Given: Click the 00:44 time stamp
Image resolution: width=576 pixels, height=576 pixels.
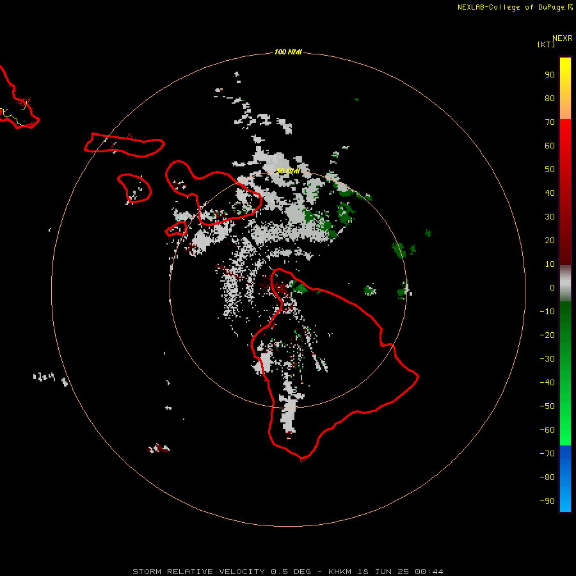Looking at the screenshot, I should [x=429, y=572].
